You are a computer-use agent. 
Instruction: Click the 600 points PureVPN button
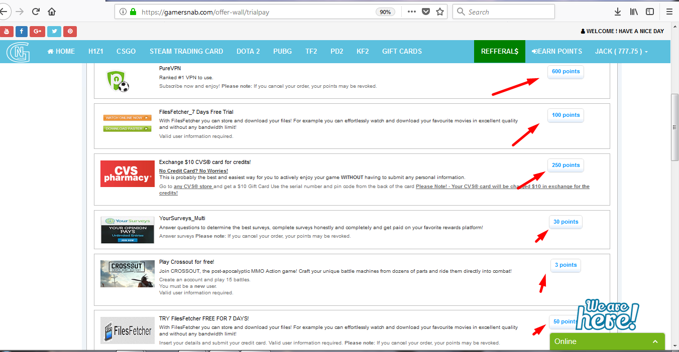click(x=565, y=72)
